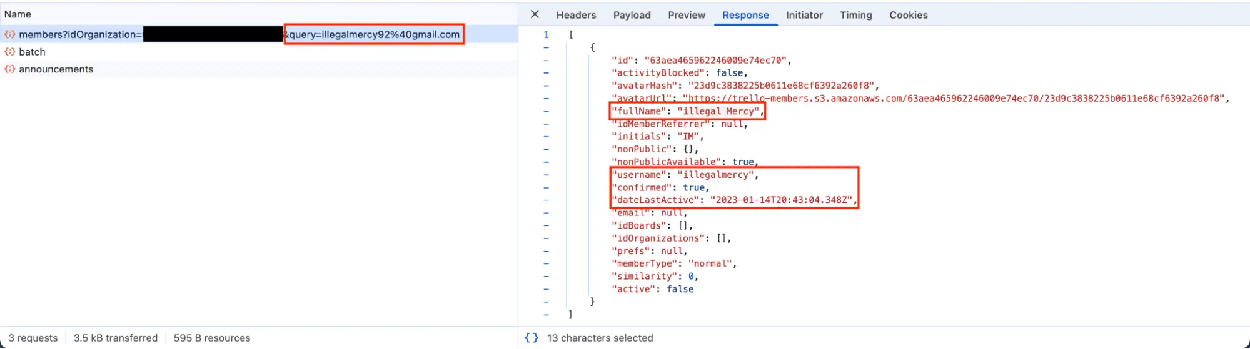Viewport: 1250px width, 349px height.
Task: Click the "nonPublicAvailable": true line
Action: pyautogui.click(x=685, y=162)
